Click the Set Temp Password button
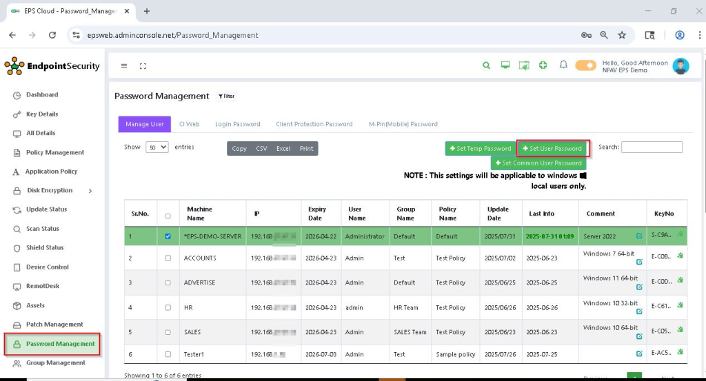 click(x=479, y=148)
